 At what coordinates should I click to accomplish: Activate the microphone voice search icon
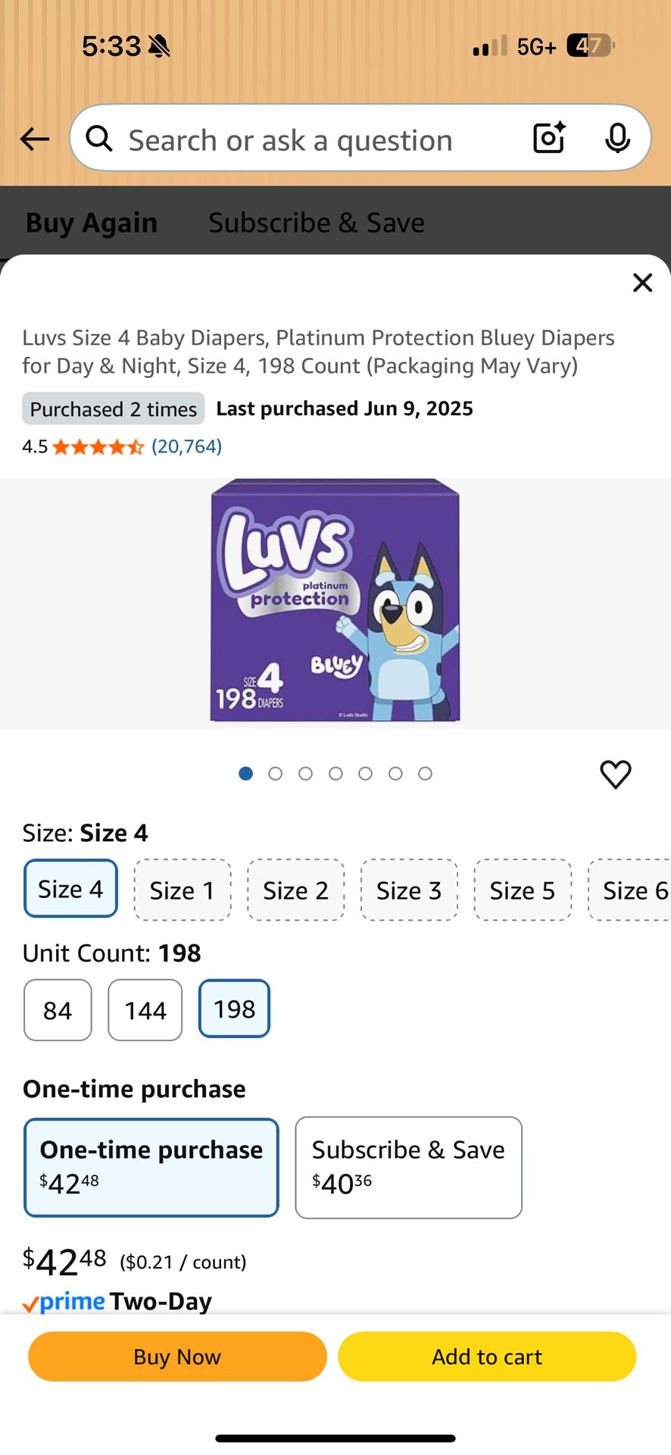tap(618, 139)
